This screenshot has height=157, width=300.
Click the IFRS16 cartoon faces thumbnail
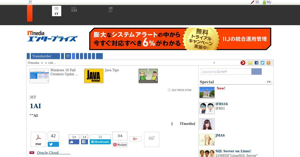pos(207,108)
